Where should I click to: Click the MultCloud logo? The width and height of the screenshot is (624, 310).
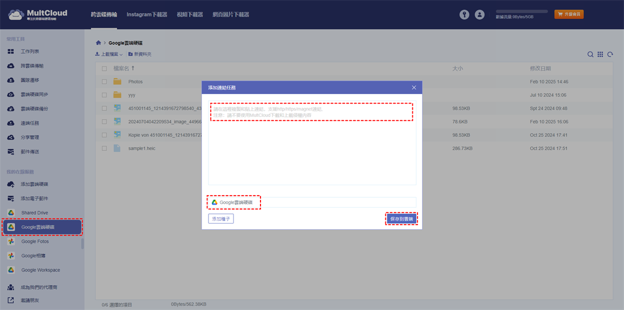(37, 15)
